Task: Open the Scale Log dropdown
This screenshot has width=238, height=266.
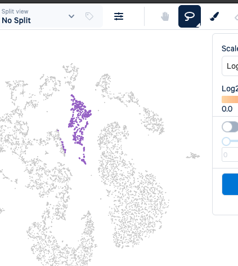Action: coord(230,66)
